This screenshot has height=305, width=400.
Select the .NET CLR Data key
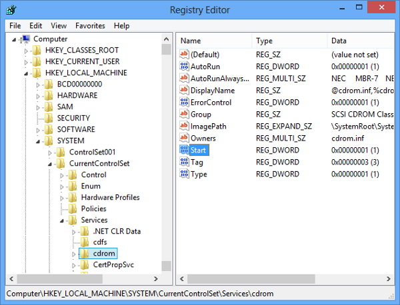[x=117, y=231]
